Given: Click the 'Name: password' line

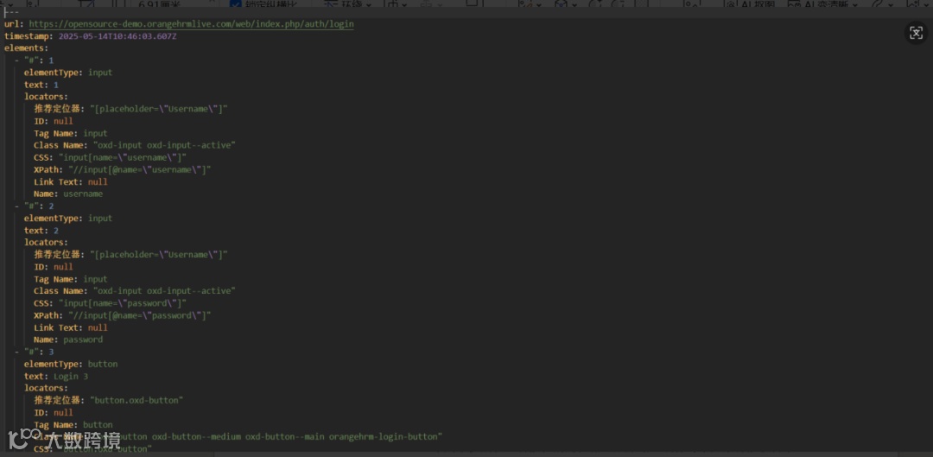Looking at the screenshot, I should tap(68, 340).
